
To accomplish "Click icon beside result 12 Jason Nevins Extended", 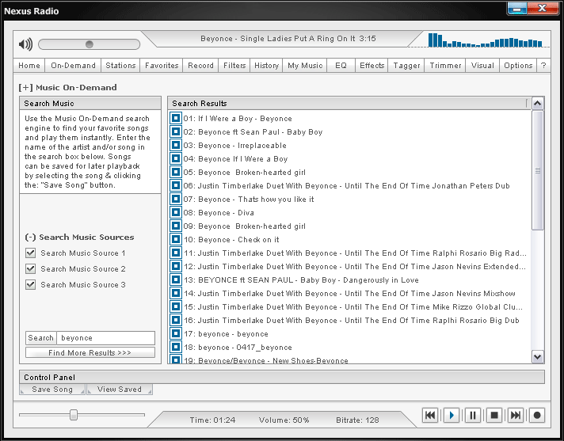I will 176,266.
